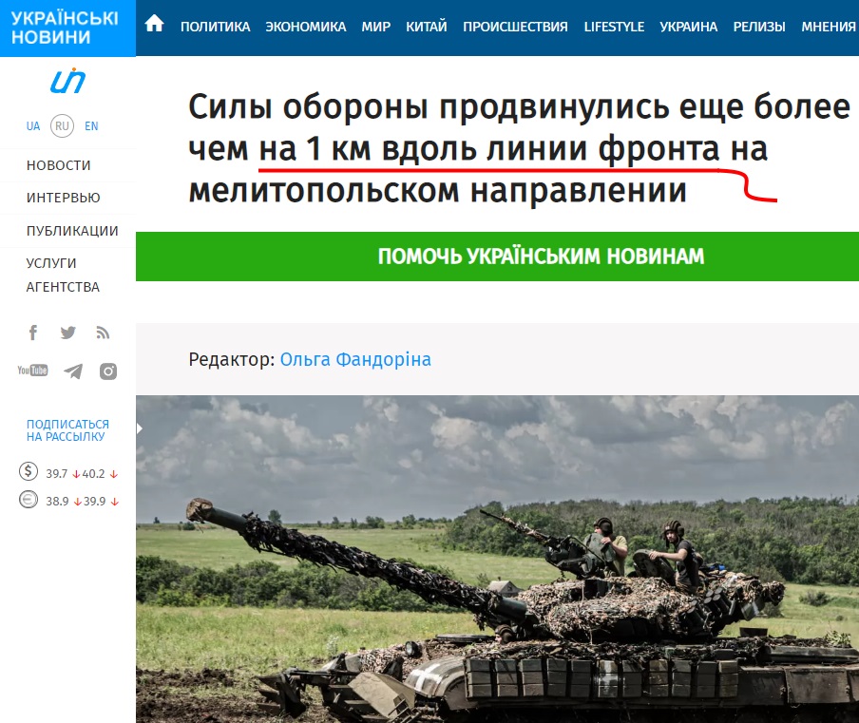This screenshot has width=859, height=723.
Task: Open the Telegram channel icon
Action: pos(73,371)
